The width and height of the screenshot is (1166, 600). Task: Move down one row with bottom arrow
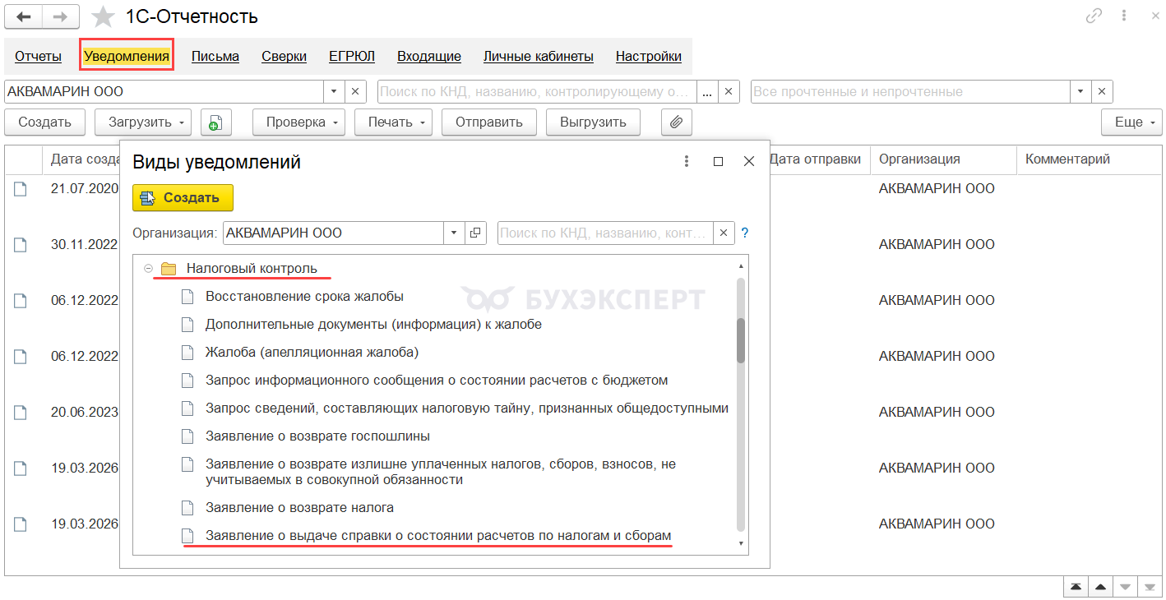[1125, 587]
